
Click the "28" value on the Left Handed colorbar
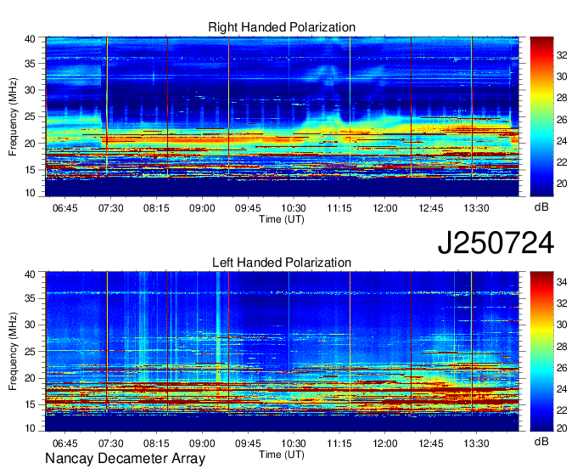pos(562,347)
